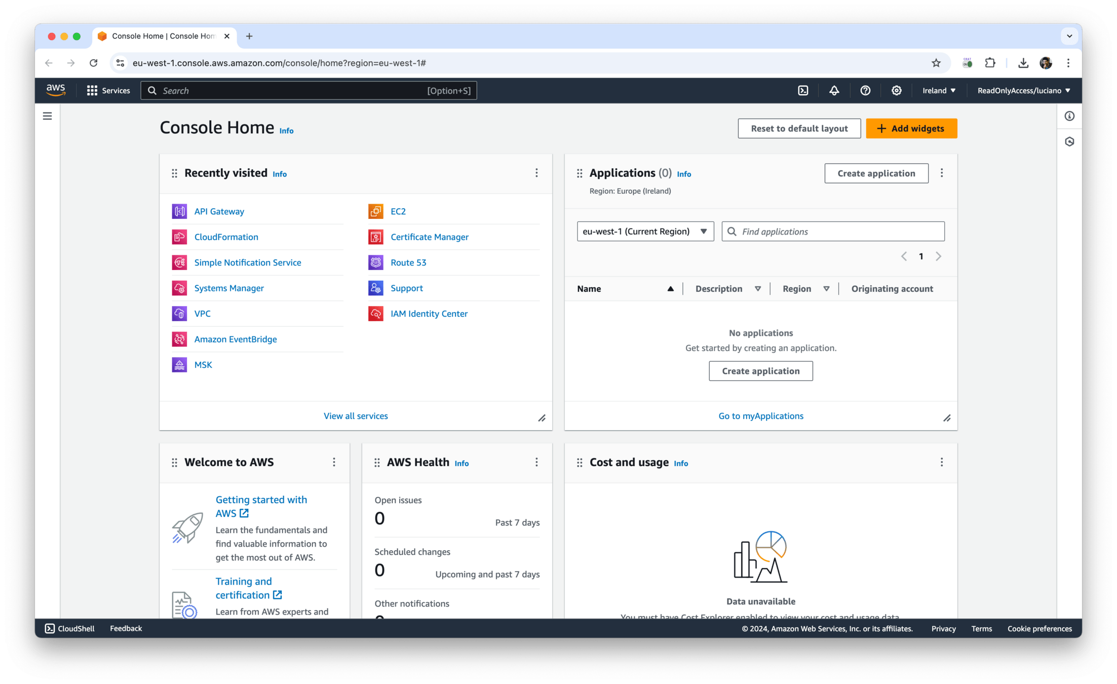The image size is (1117, 684).
Task: Click the Add widgets button
Action: point(911,129)
